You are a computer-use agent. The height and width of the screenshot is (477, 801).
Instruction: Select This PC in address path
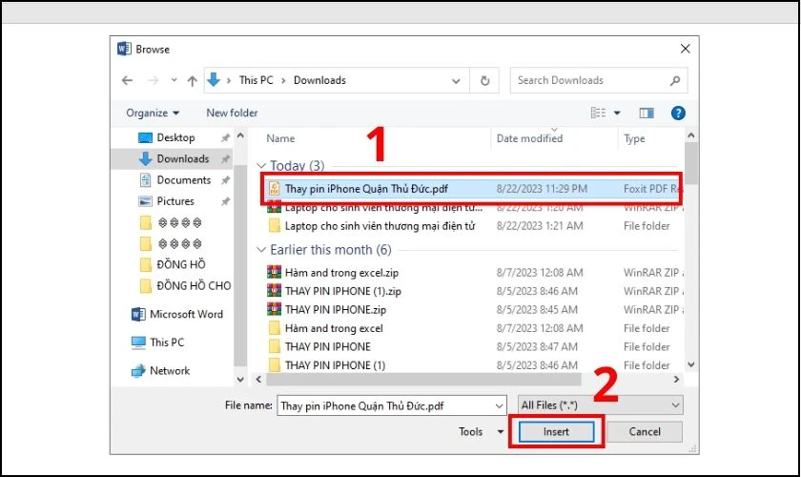(x=256, y=80)
